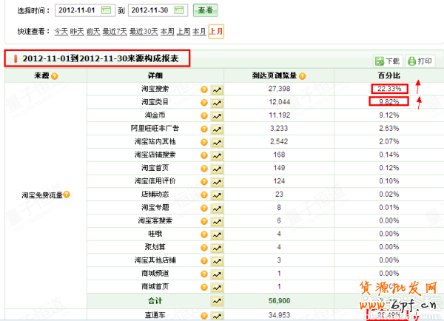This screenshot has height=321, width=444.
Task: Show trend chart for 阿里旺旺非广告
Action: coord(217,127)
